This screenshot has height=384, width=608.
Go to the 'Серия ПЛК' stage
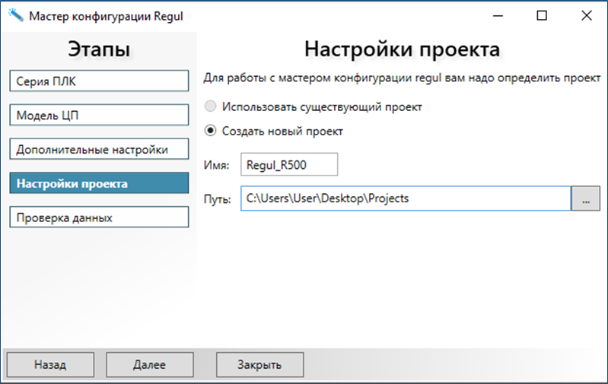tap(98, 81)
